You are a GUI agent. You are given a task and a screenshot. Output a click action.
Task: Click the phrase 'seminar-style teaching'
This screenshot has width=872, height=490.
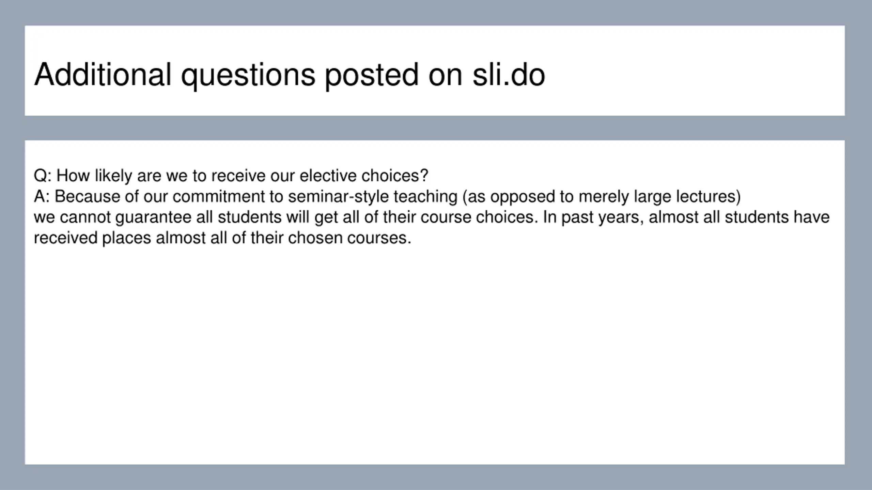(373, 197)
